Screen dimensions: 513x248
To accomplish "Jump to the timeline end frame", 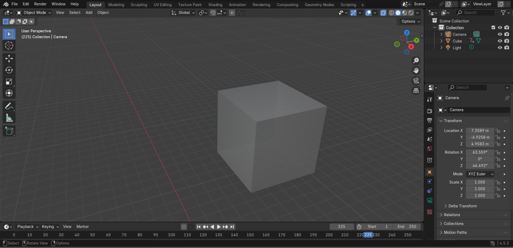I will point(232,227).
